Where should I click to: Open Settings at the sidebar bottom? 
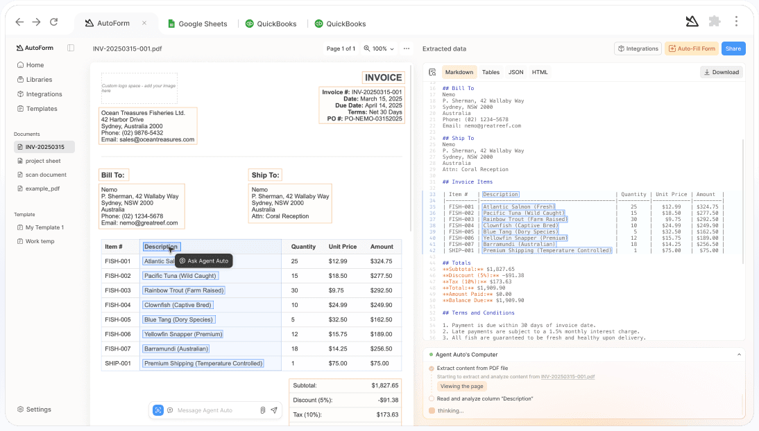[34, 410]
